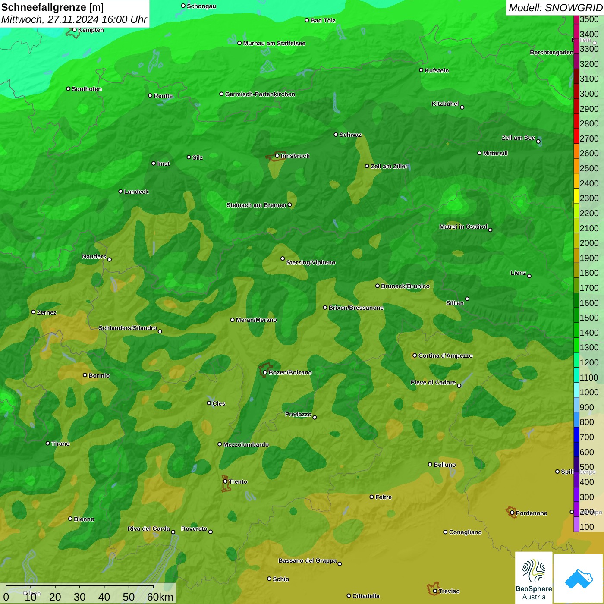Click the Schneefallgrenze [m] title
The image size is (604, 604).
pos(52,7)
